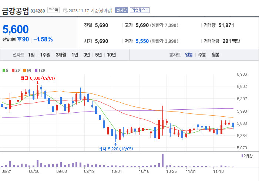259x181 pixels.
Task: Click the 08/21 date axis label
Action: 7,171
